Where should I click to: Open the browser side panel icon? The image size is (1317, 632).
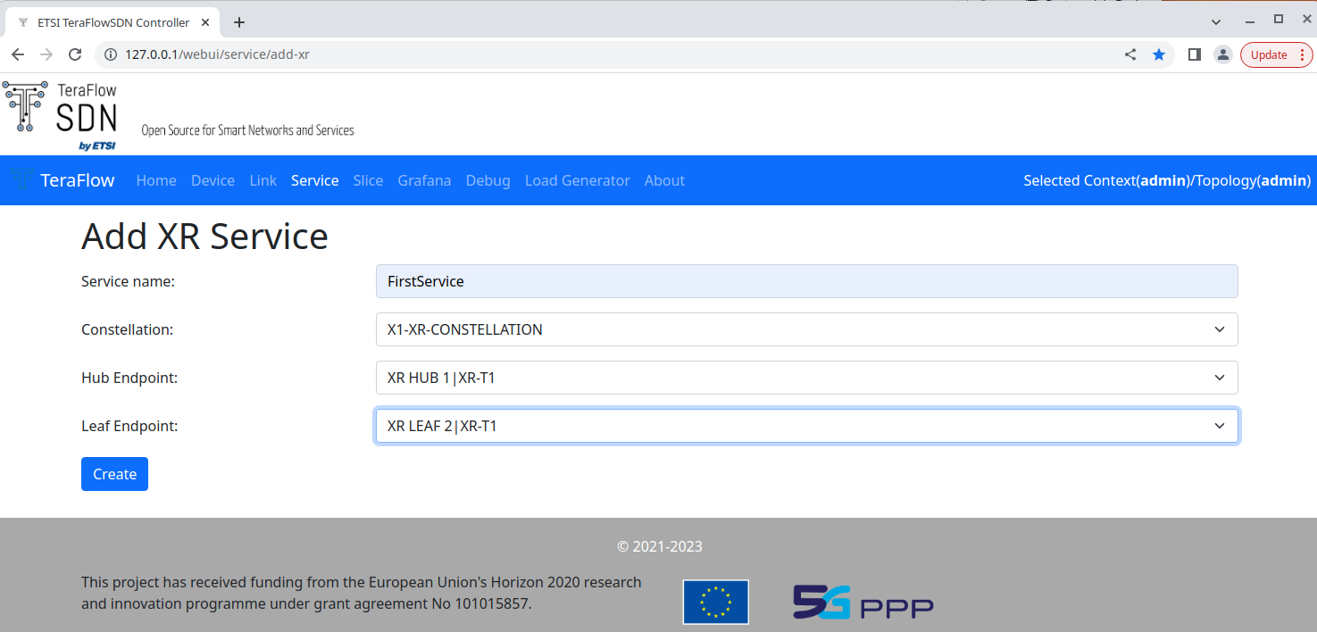(1194, 54)
